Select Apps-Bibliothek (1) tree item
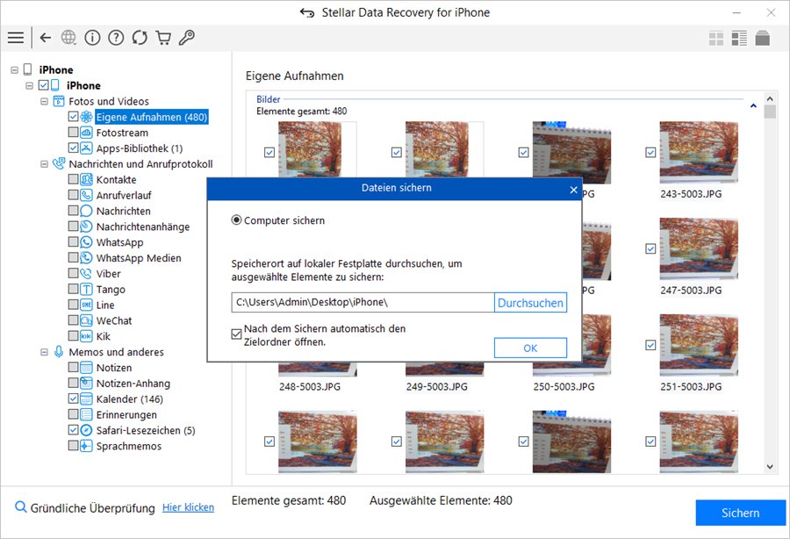 140,148
